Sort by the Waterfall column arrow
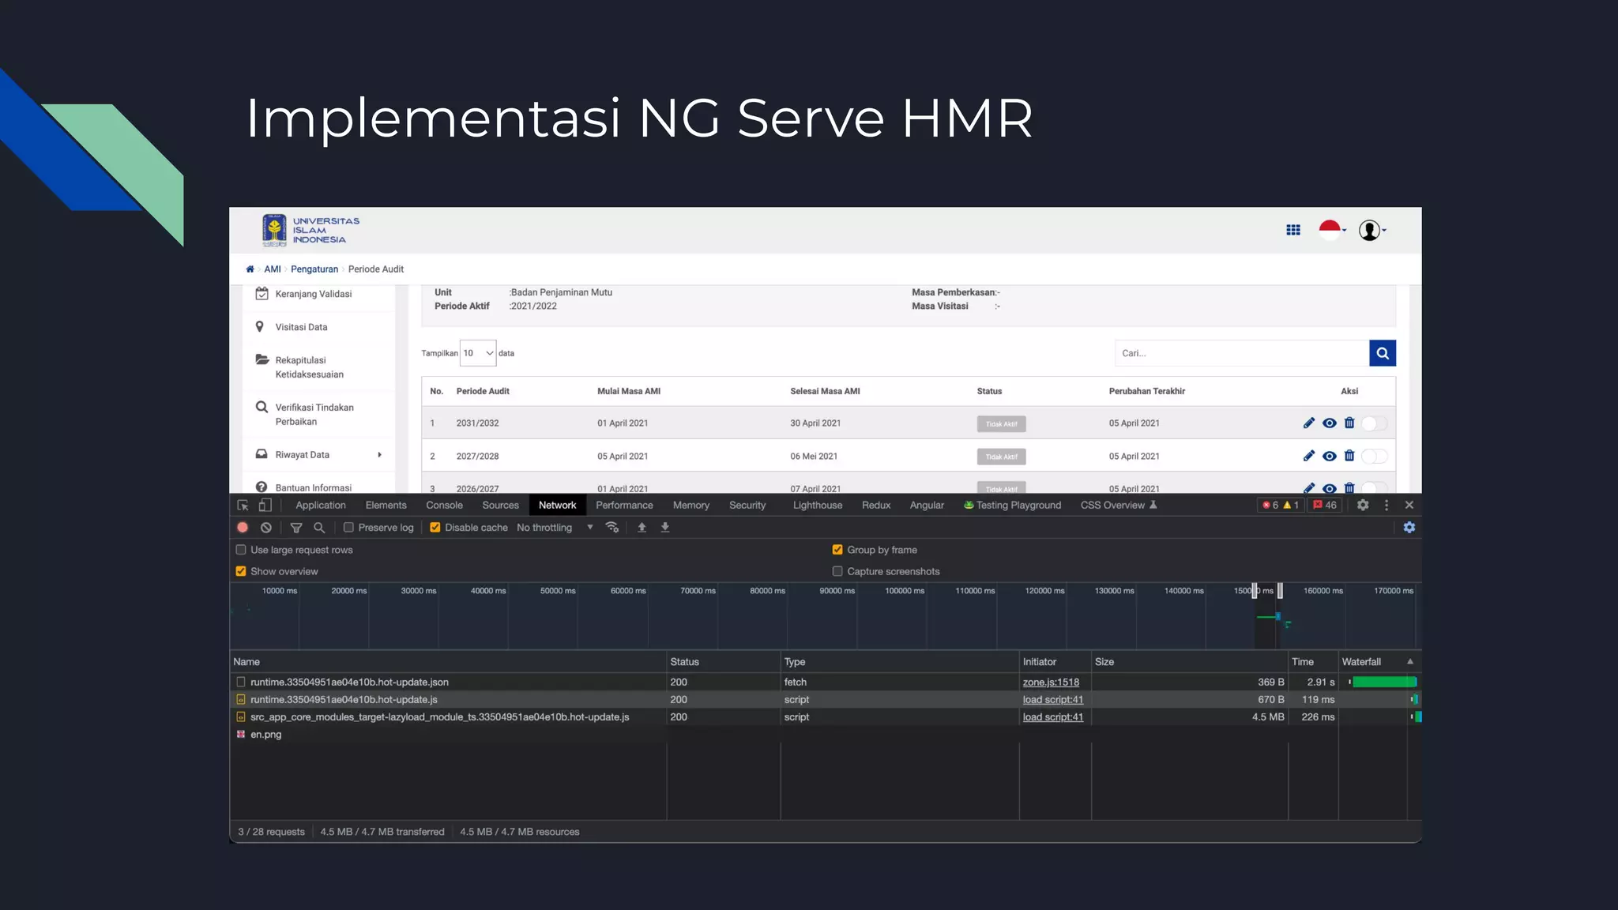 1410,662
